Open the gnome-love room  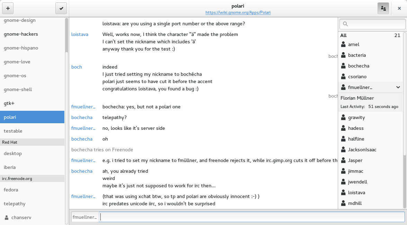[x=32, y=62]
